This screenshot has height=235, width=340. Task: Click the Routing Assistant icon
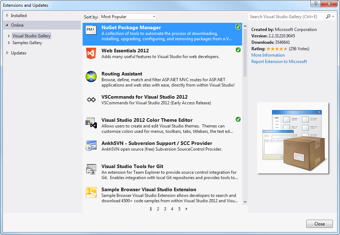pyautogui.click(x=91, y=77)
